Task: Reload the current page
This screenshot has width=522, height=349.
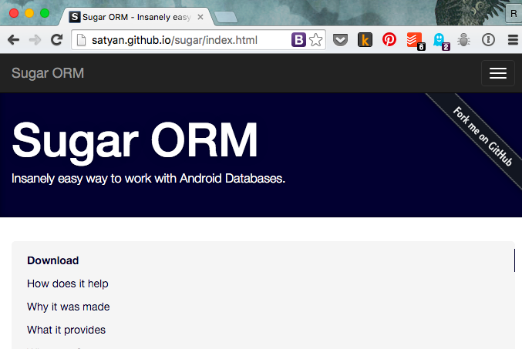Action: coord(56,39)
